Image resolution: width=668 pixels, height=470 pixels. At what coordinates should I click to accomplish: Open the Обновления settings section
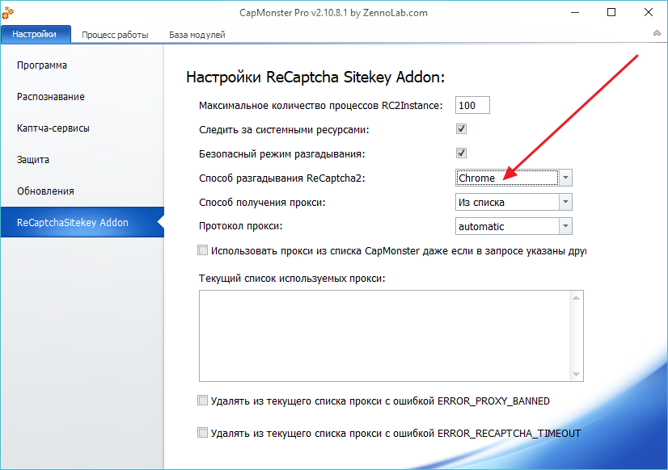click(x=45, y=191)
